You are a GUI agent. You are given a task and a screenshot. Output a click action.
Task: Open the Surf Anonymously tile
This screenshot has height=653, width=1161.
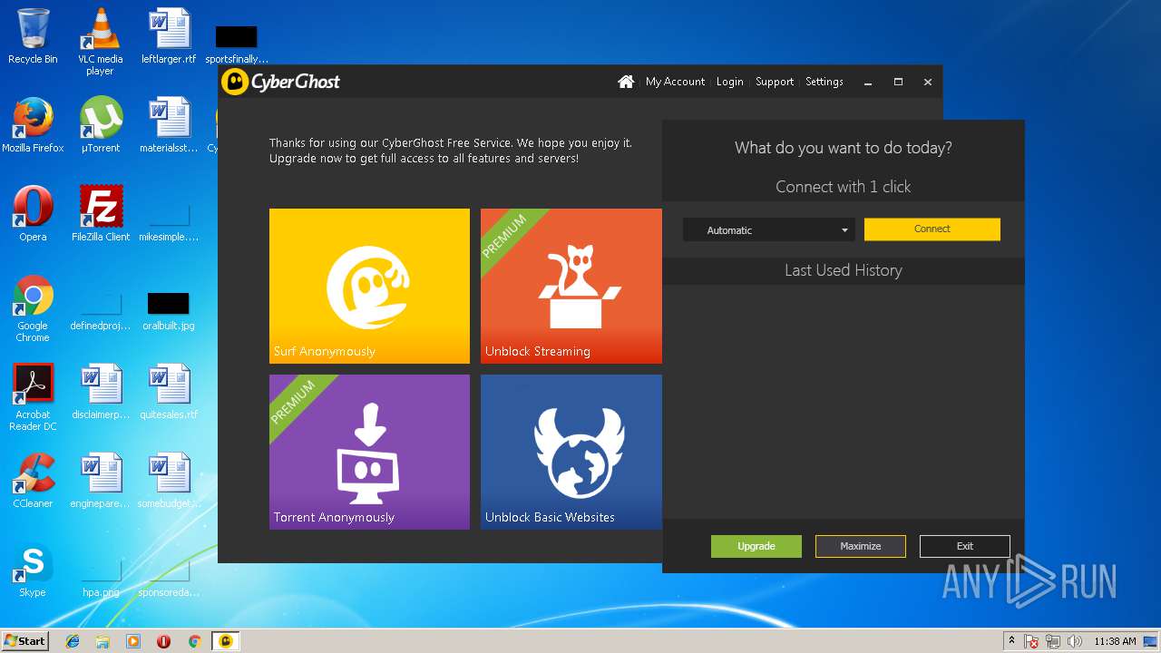[369, 286]
